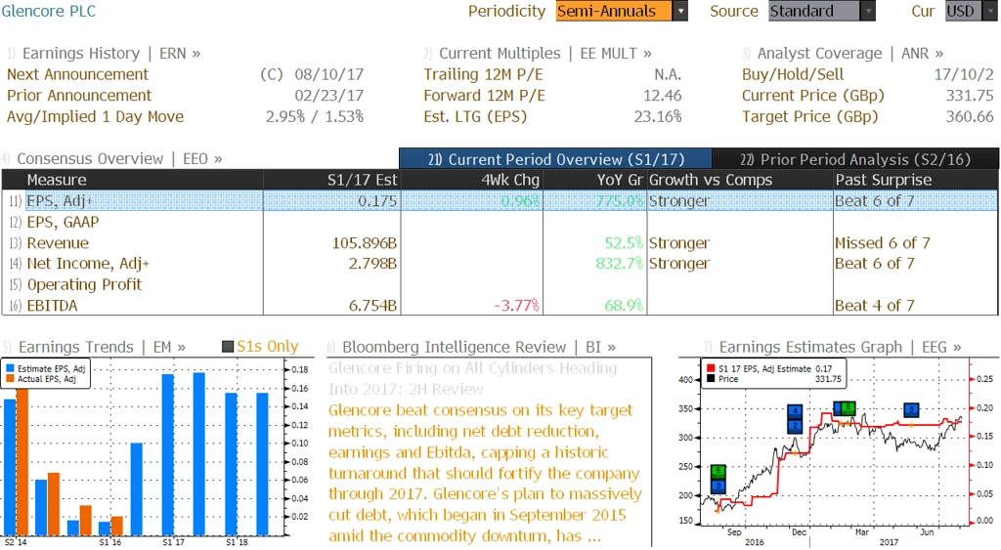Image resolution: width=1001 pixels, height=550 pixels.
Task: Toggle the S1s Only checkbox
Action: tap(227, 347)
